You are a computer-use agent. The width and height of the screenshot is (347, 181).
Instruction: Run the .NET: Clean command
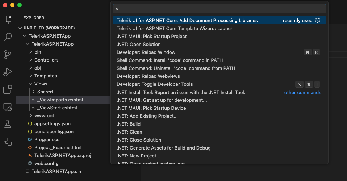point(219,132)
